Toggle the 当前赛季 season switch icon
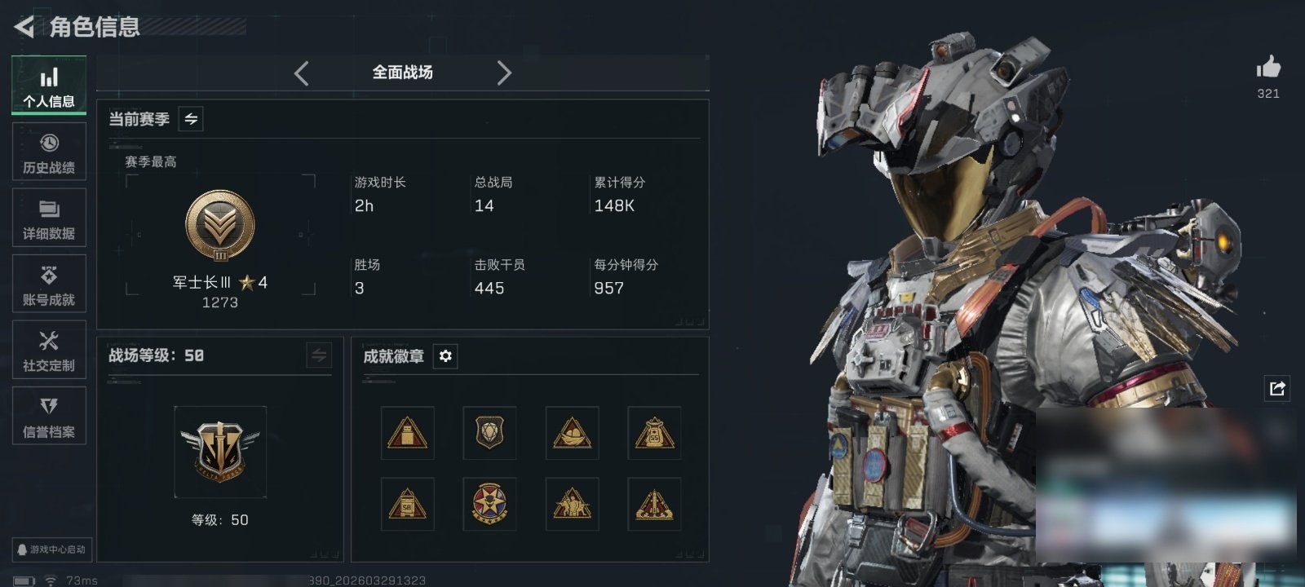This screenshot has width=1305, height=587. 191,119
